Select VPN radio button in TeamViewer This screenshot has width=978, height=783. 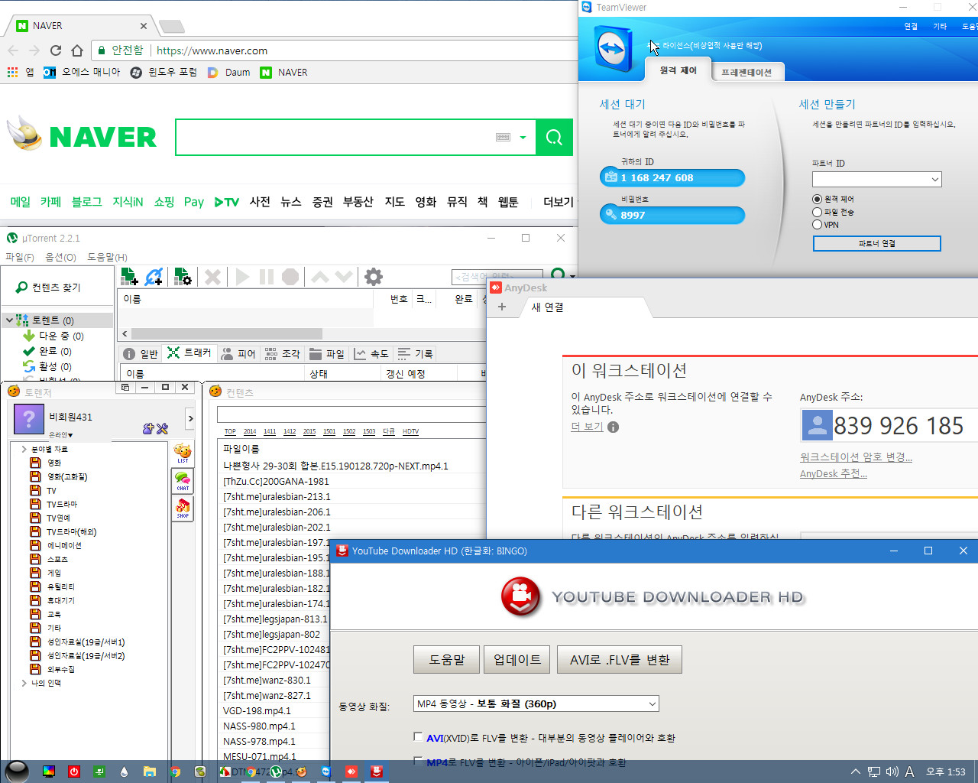pos(817,225)
